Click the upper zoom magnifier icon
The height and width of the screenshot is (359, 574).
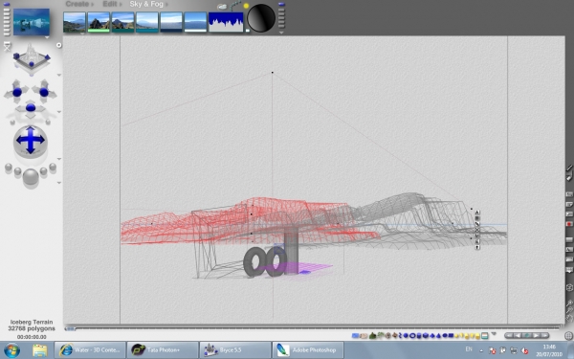[569, 303]
